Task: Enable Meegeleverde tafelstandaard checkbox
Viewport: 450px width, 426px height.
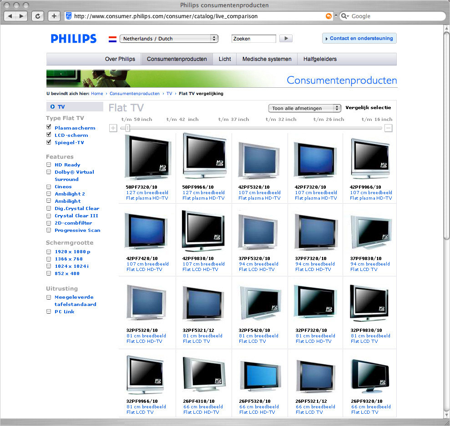Action: pos(49,297)
